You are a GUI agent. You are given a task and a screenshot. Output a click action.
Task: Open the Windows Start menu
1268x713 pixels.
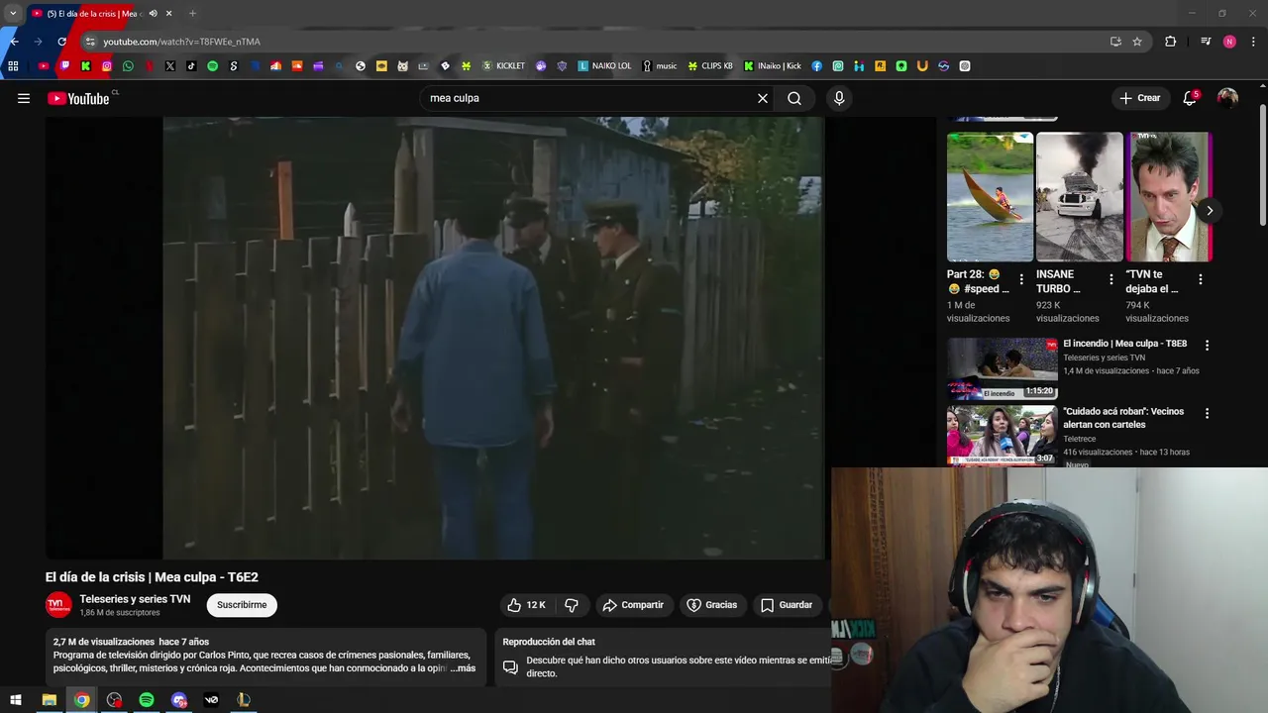point(16,700)
